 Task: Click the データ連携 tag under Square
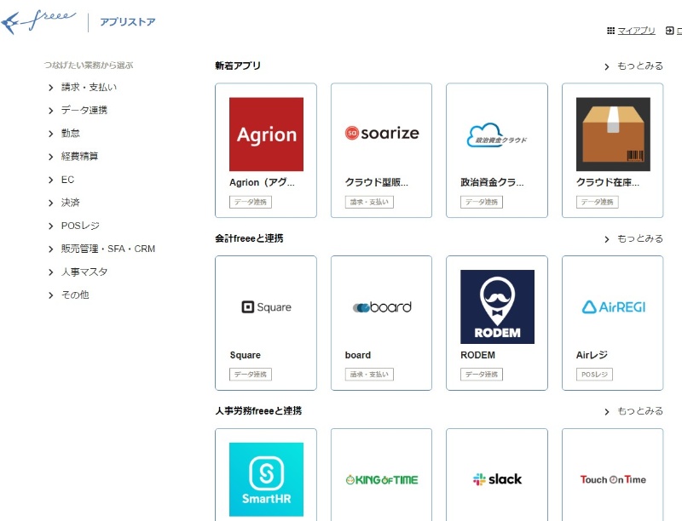click(251, 375)
